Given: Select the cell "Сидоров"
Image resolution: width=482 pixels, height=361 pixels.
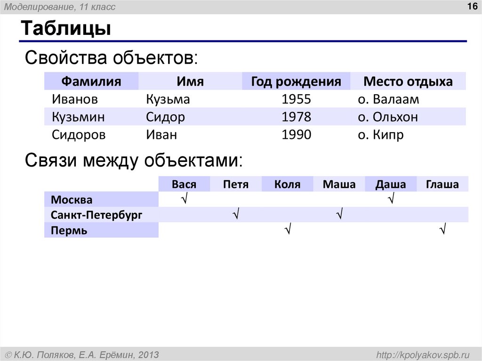Looking at the screenshot, I should [x=79, y=135].
